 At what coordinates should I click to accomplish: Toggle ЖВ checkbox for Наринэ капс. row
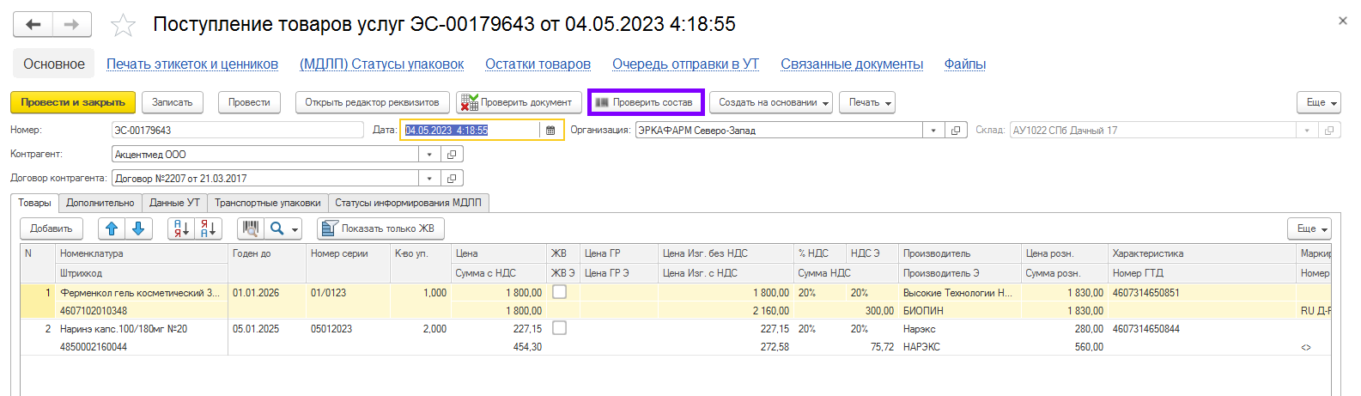(559, 328)
